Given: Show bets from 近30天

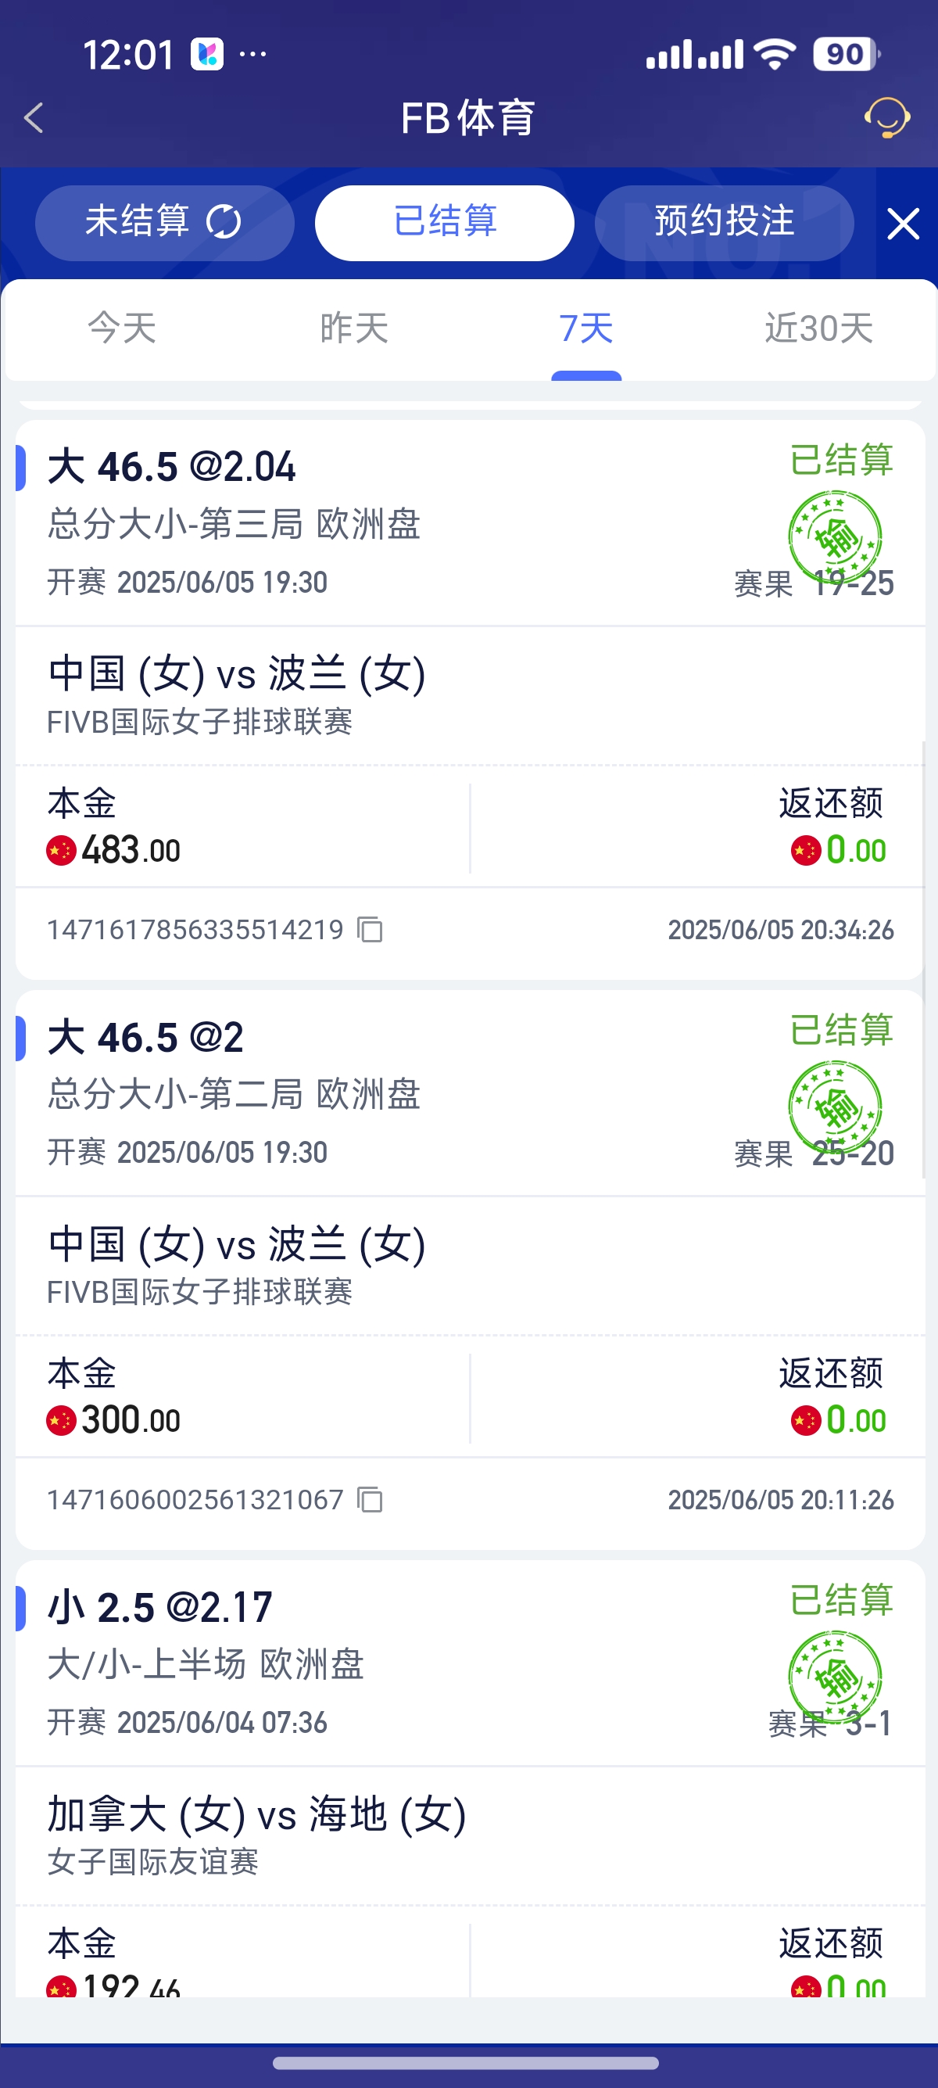Looking at the screenshot, I should [819, 328].
